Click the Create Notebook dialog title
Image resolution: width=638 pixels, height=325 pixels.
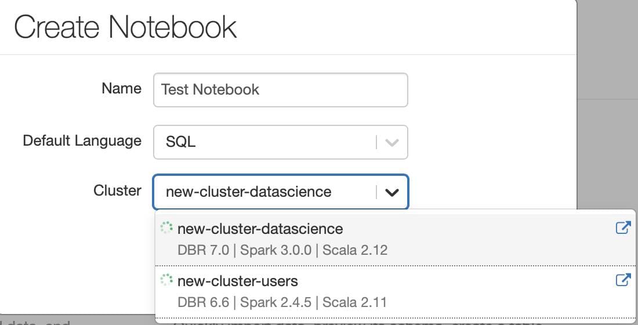[125, 27]
